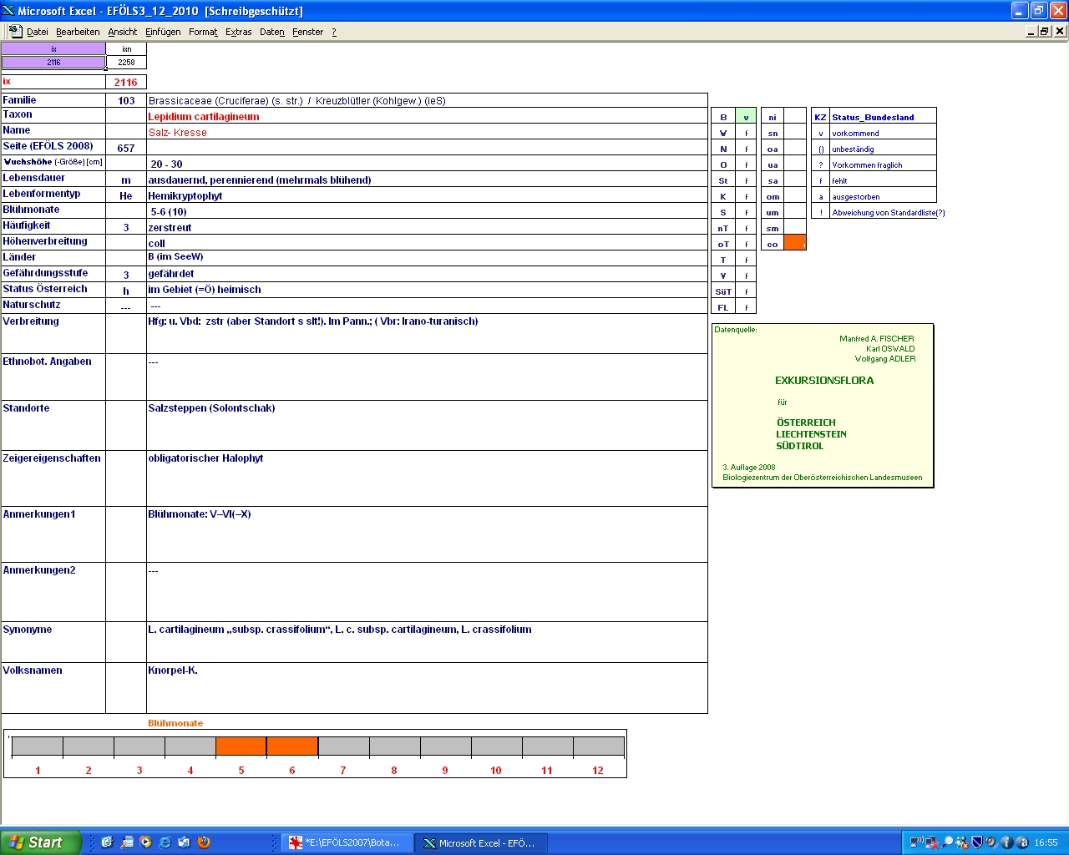The height and width of the screenshot is (855, 1069).
Task: Open the Bearbeiten menu
Action: (78, 32)
